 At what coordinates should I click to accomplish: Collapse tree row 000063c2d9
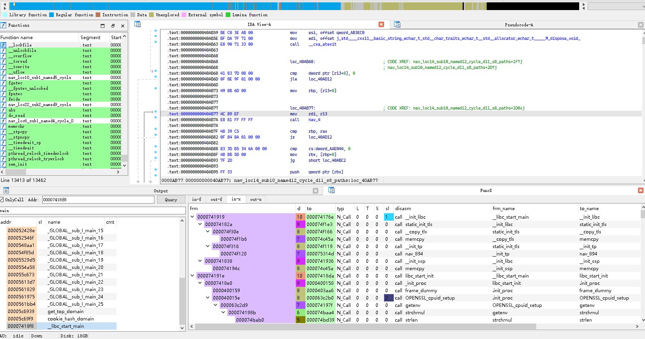[x=216, y=305]
